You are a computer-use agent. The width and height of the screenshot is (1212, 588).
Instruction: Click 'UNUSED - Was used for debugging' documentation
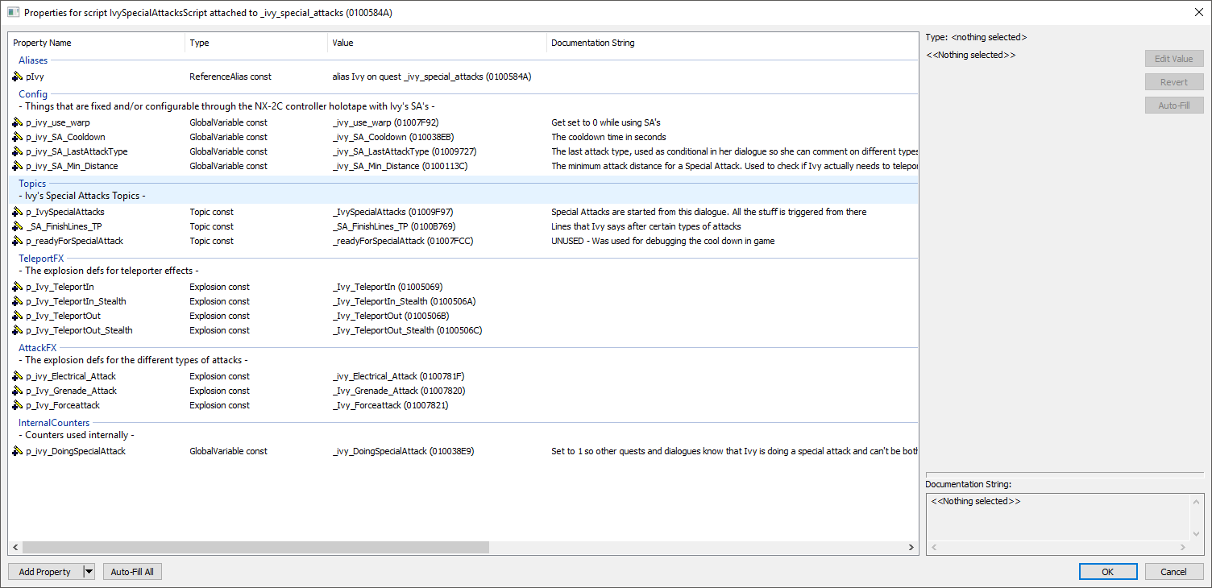point(662,241)
